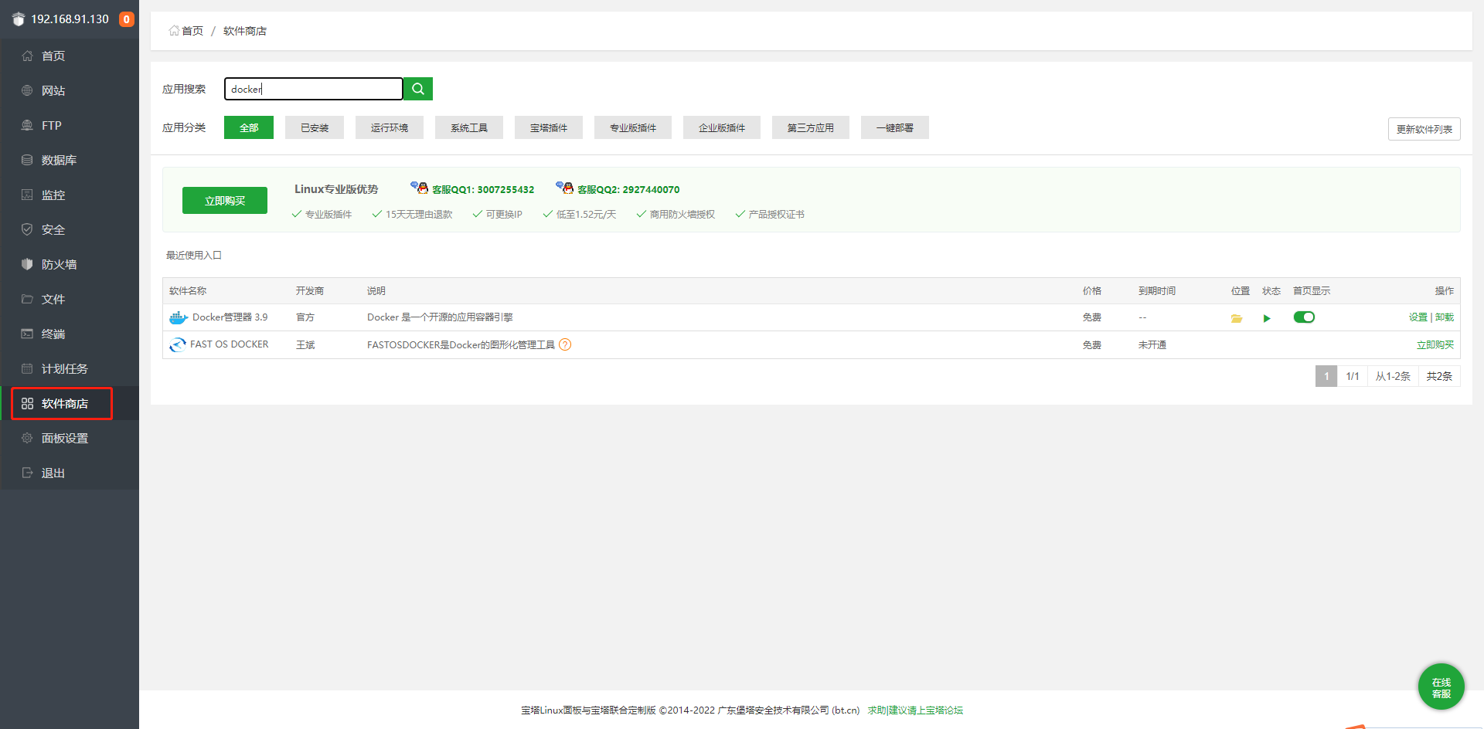The image size is (1484, 729).
Task: Click the 首页 breadcrumb link
Action: [192, 31]
